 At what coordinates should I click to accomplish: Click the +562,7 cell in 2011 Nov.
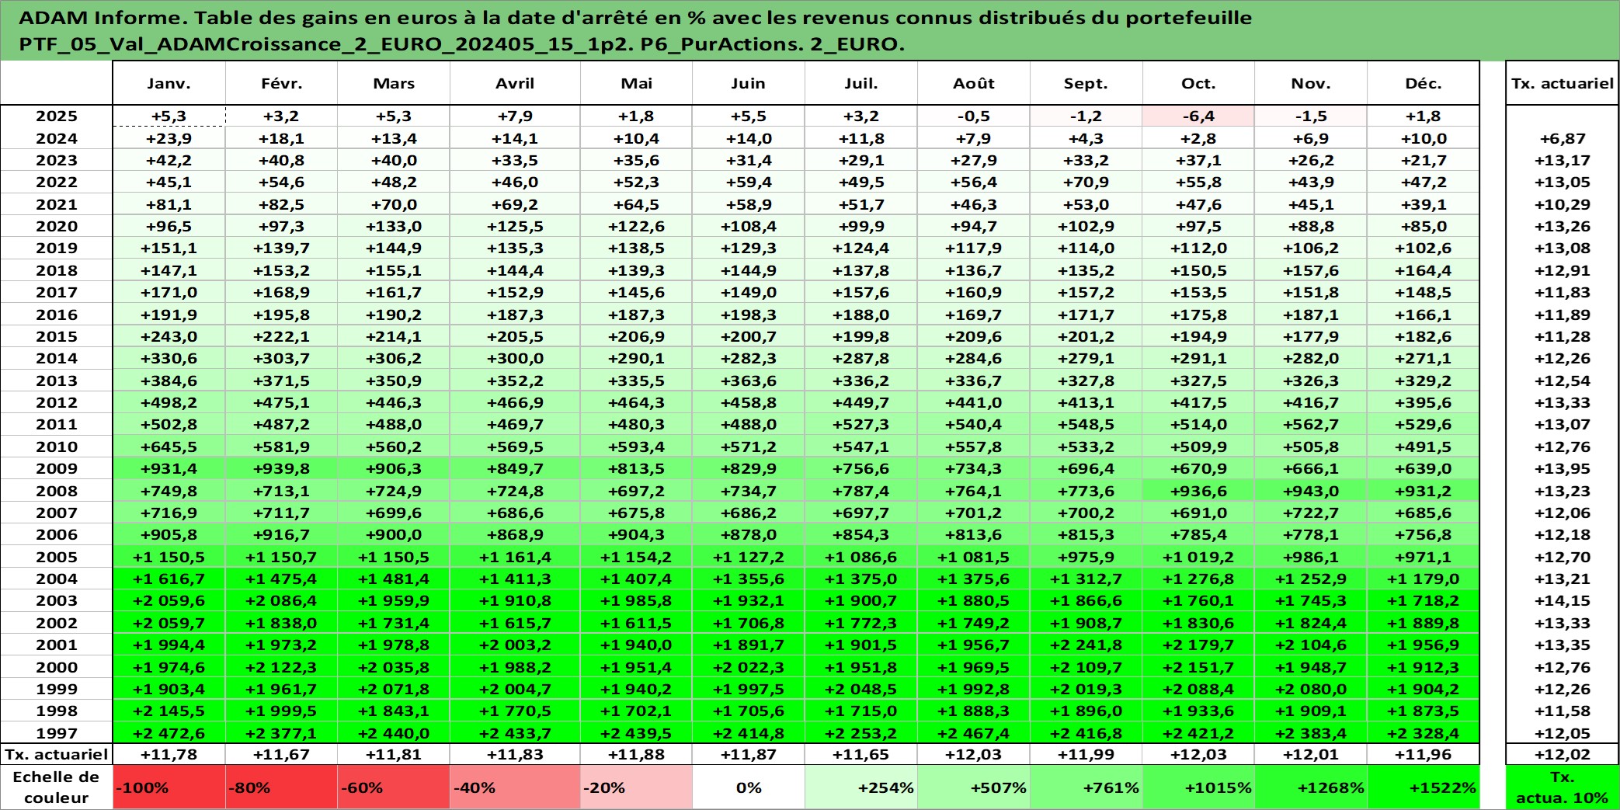[x=1311, y=424]
